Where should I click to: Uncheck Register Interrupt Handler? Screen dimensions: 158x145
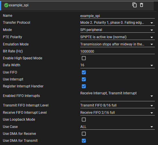84,86
